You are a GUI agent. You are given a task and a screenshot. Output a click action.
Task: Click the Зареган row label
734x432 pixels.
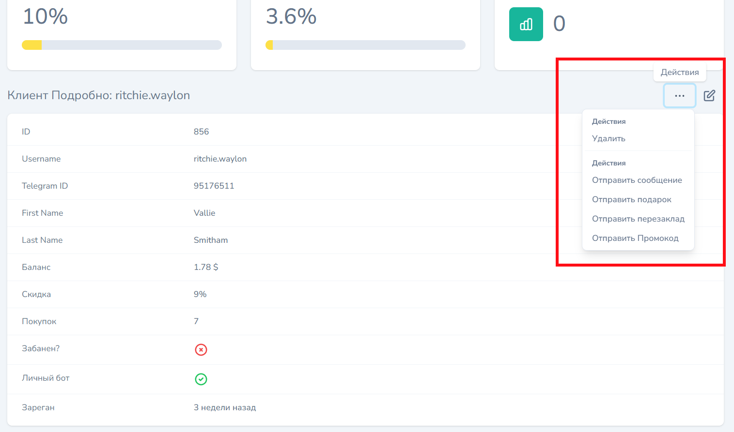pyautogui.click(x=38, y=407)
